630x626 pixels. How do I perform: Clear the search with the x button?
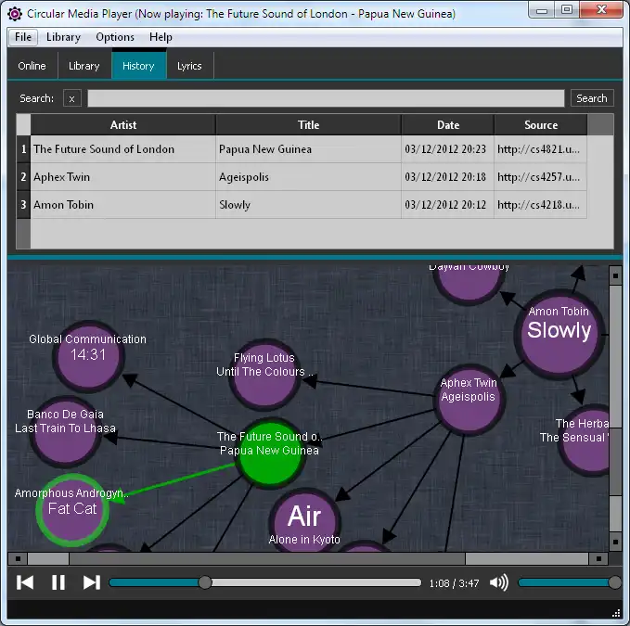(x=72, y=98)
